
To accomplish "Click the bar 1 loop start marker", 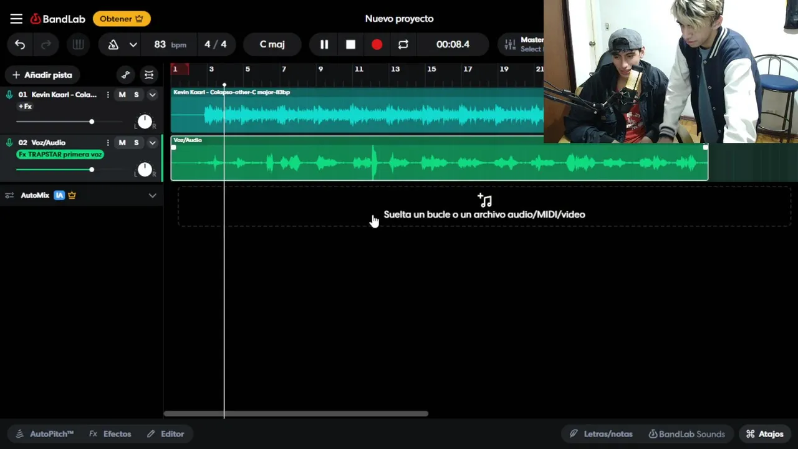I will (180, 69).
